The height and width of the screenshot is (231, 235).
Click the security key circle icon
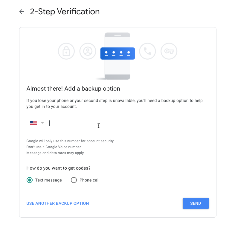[169, 51]
